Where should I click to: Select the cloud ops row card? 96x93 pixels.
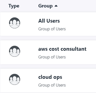coord(48,80)
